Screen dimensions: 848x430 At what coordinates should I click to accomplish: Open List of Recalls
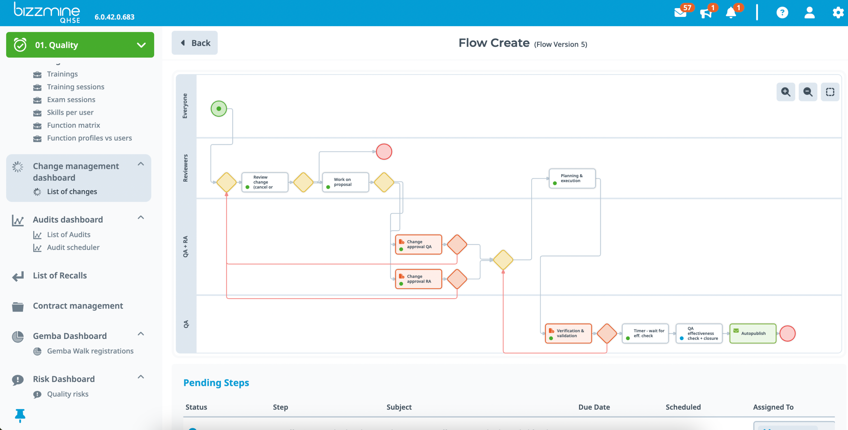[x=60, y=275]
